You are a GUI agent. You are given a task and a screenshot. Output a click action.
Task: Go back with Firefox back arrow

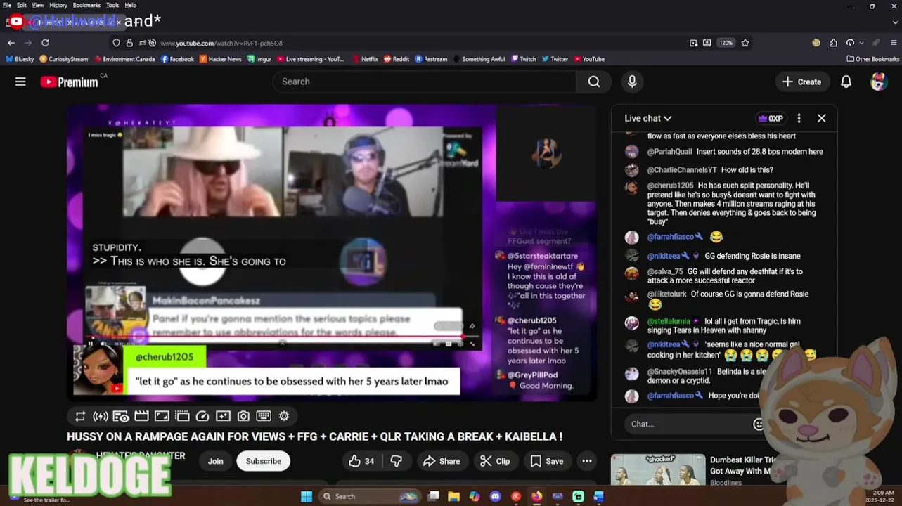(x=11, y=43)
